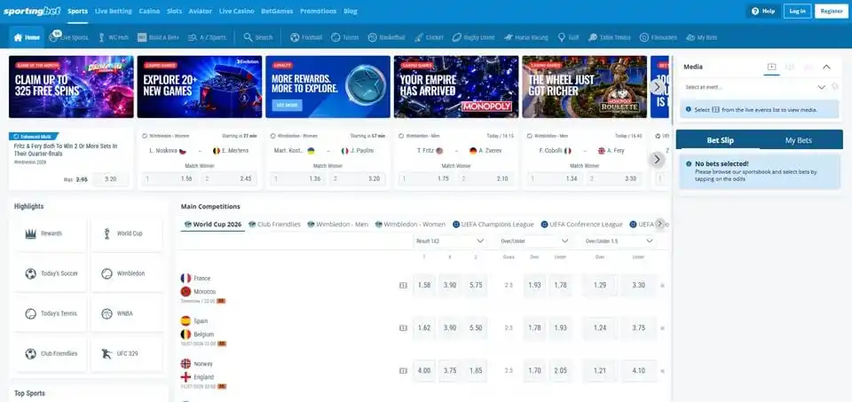
Task: Open Help with question mark icon
Action: pyautogui.click(x=763, y=11)
